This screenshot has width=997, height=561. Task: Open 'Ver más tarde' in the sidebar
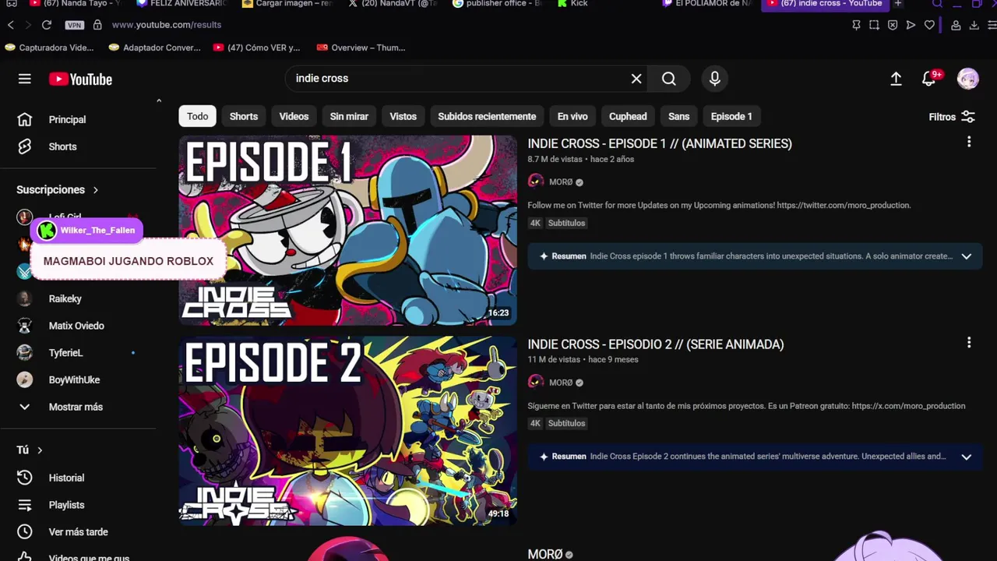(78, 532)
